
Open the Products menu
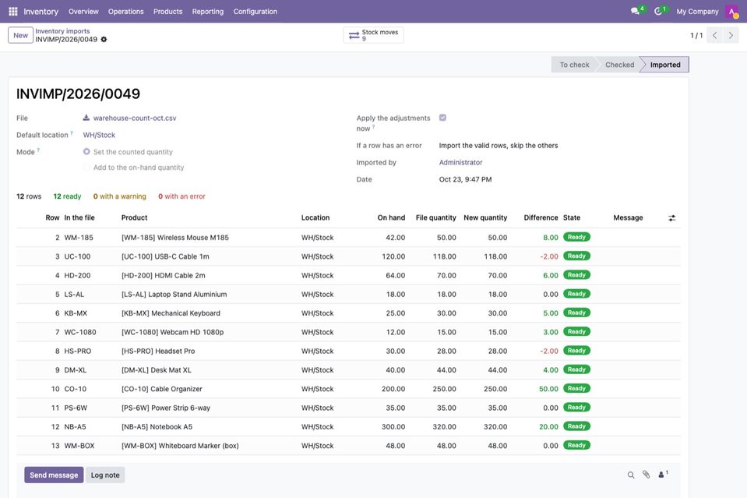click(167, 12)
